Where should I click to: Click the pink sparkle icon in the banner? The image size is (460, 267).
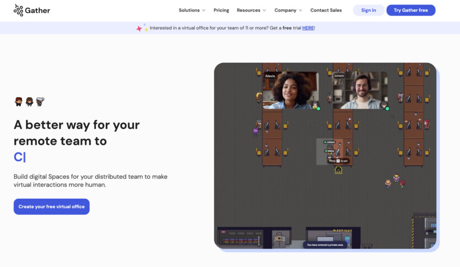click(x=139, y=29)
